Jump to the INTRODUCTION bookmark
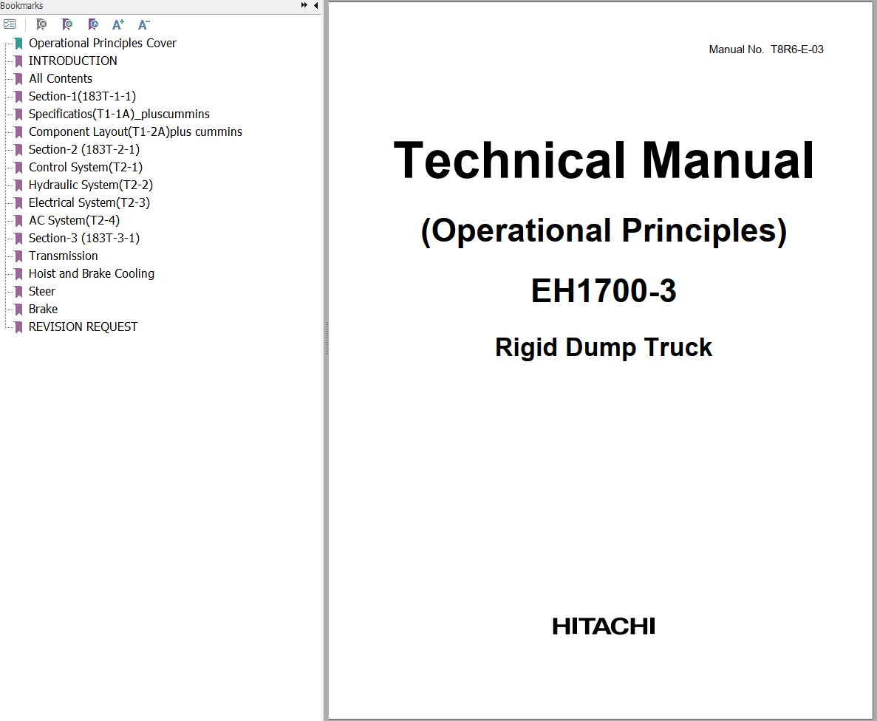Image resolution: width=877 pixels, height=721 pixels. point(72,61)
